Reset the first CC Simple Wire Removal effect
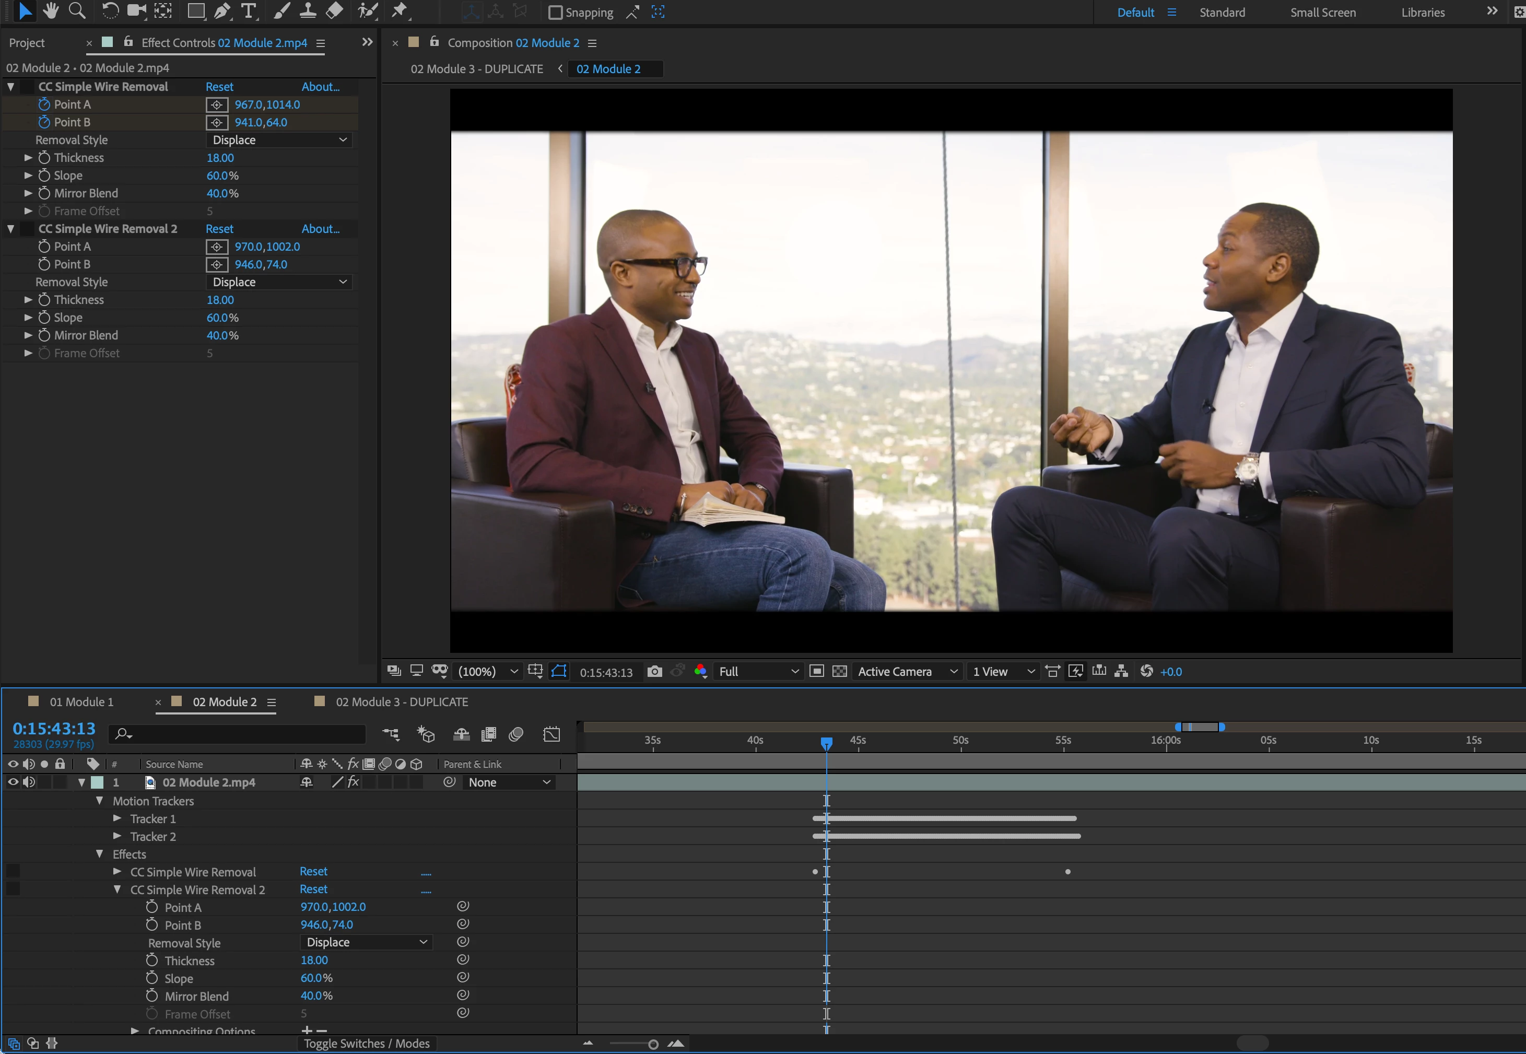The height and width of the screenshot is (1054, 1526). [x=219, y=87]
